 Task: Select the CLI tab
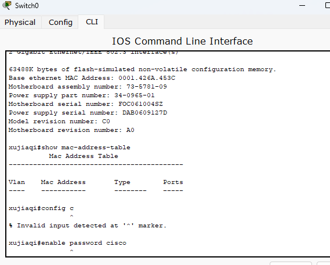click(92, 22)
